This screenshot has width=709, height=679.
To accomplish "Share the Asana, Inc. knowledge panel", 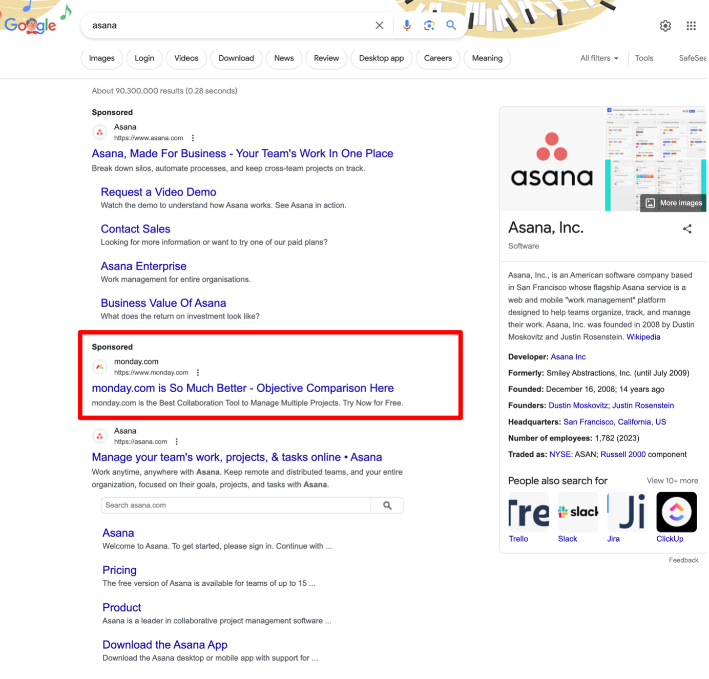I will tap(687, 229).
